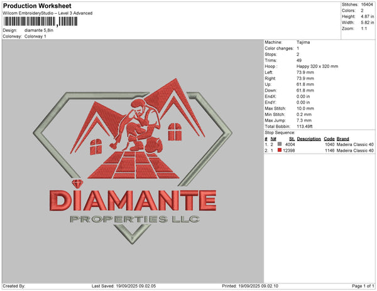The image size is (377, 291).
Task: Click thread code 1146
Action: 330,151
